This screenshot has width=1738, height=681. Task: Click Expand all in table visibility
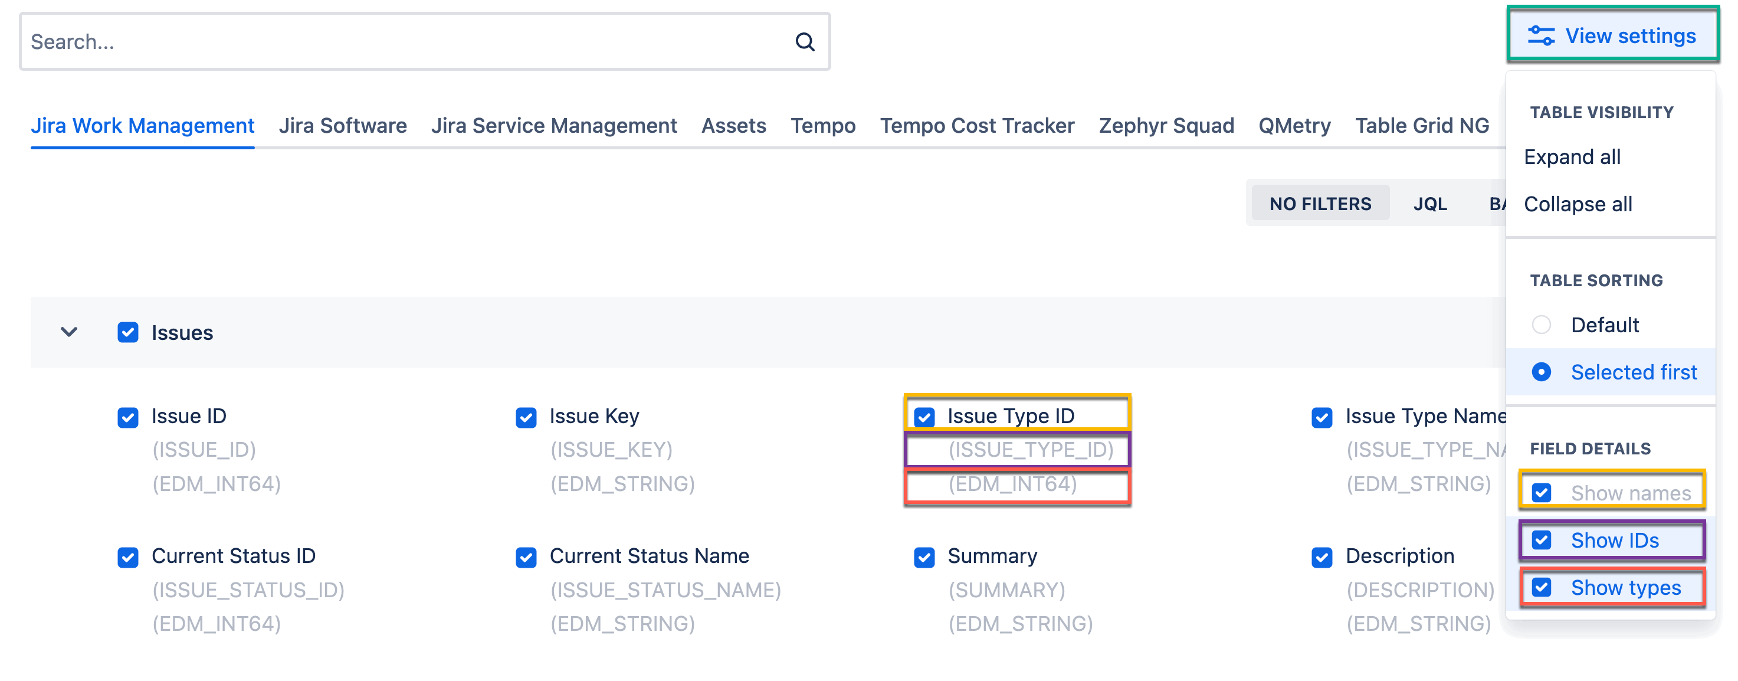pos(1572,156)
